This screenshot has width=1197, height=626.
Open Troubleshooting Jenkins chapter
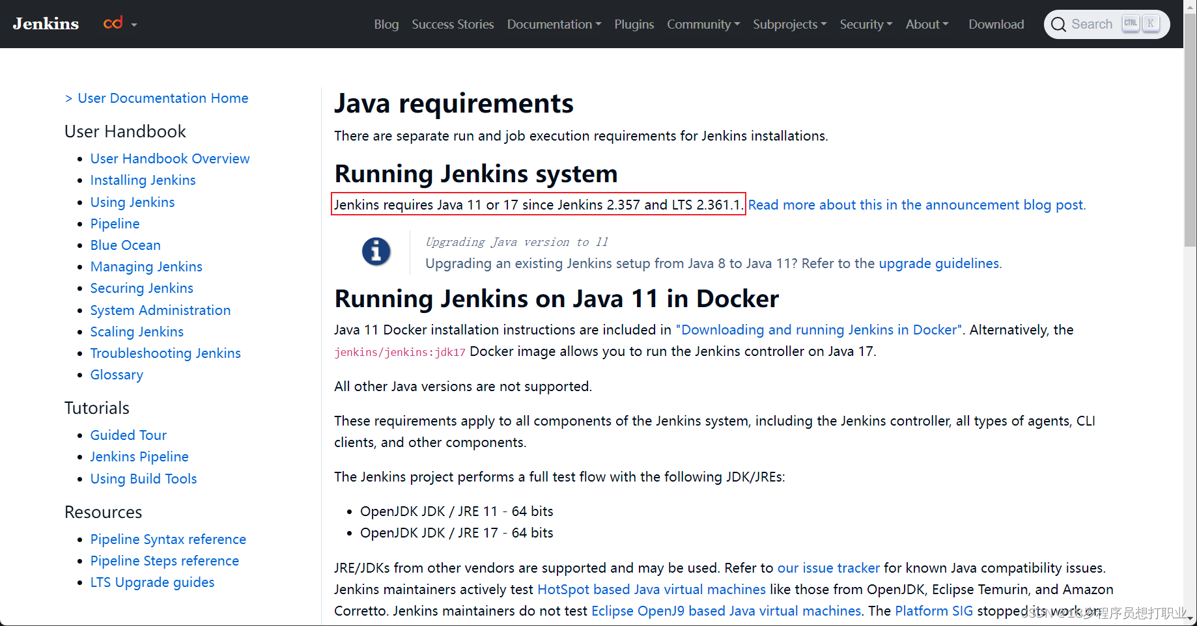165,353
